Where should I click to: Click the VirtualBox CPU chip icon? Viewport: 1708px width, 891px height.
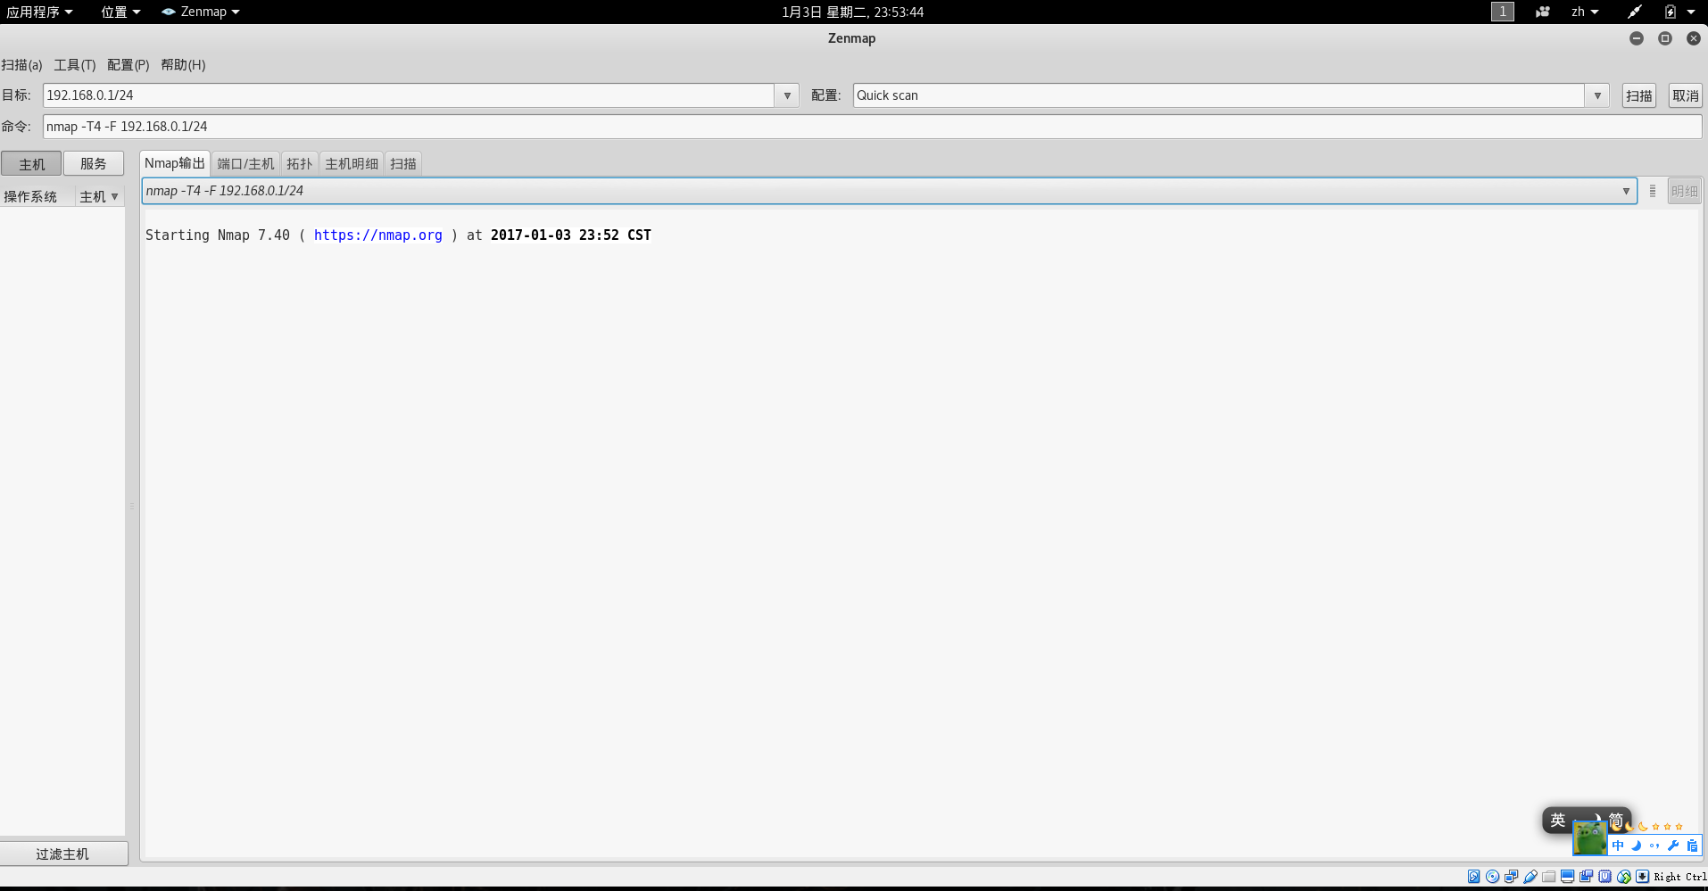click(x=1604, y=877)
